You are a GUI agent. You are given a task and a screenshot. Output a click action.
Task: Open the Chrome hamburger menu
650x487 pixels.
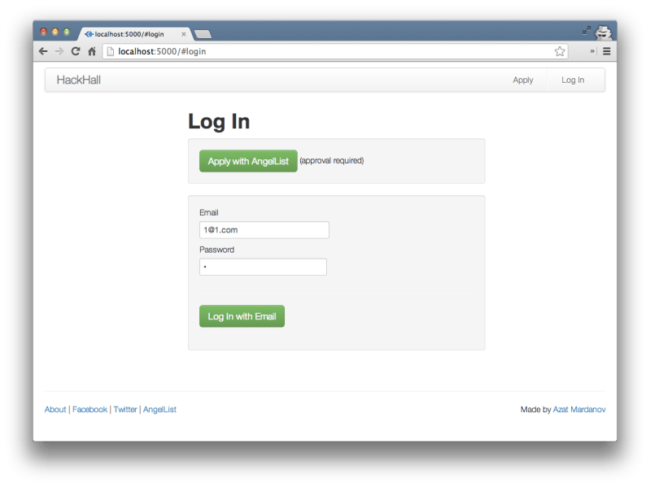[606, 51]
